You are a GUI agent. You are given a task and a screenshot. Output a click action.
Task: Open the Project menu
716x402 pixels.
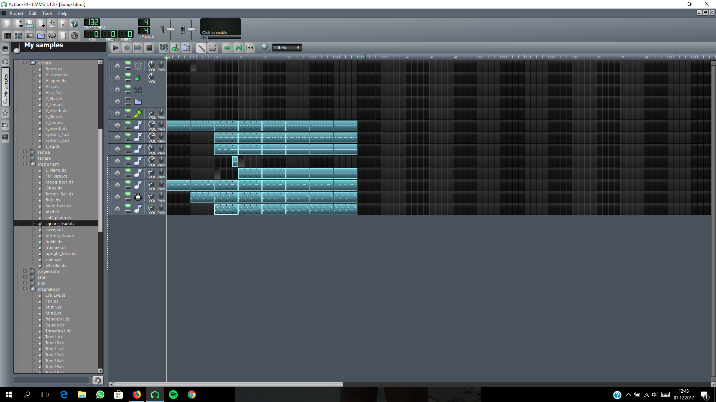(x=16, y=13)
